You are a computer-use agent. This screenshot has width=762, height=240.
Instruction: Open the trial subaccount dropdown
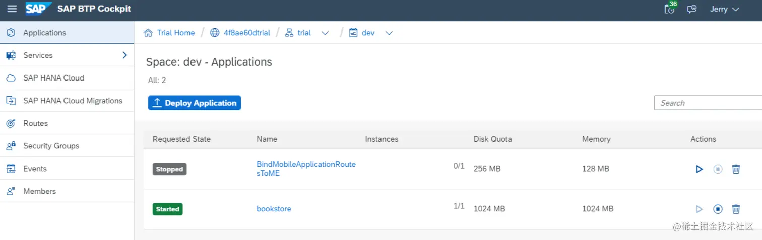[325, 33]
